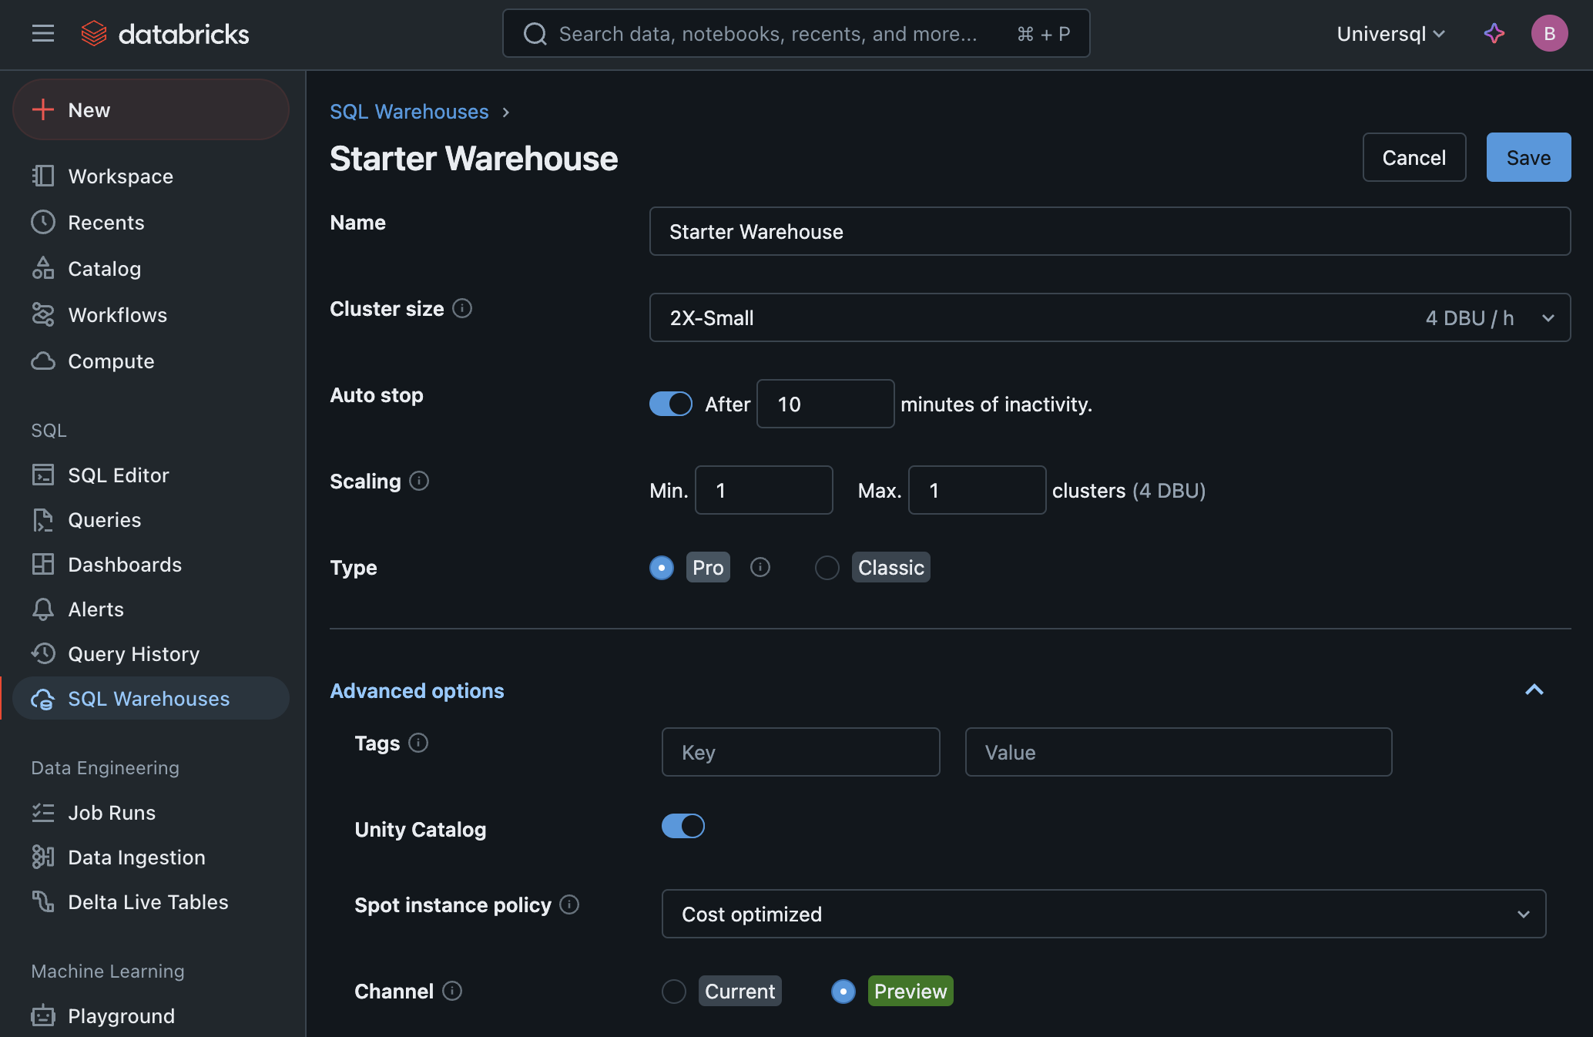Click the Classic type label

(x=891, y=568)
